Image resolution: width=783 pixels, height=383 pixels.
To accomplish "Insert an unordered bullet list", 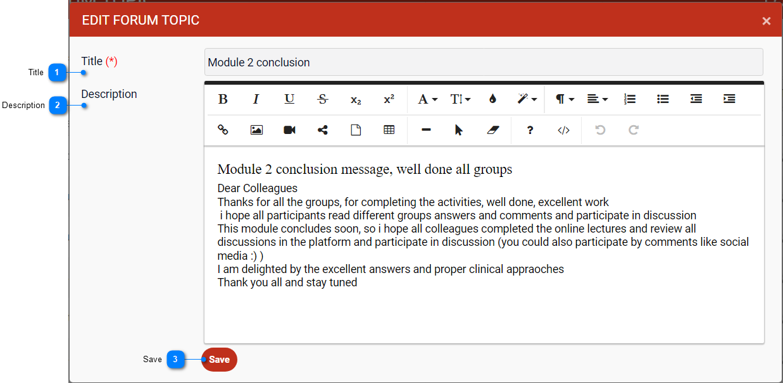I will click(x=663, y=99).
